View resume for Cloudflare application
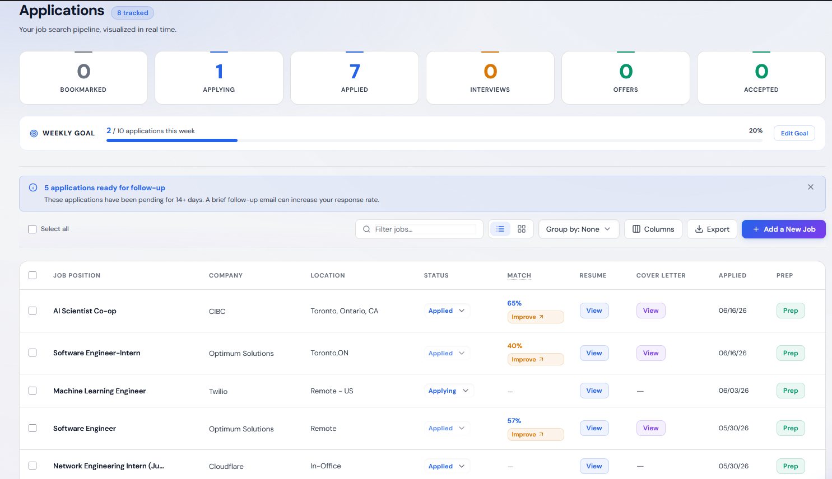The height and width of the screenshot is (479, 832). click(594, 466)
